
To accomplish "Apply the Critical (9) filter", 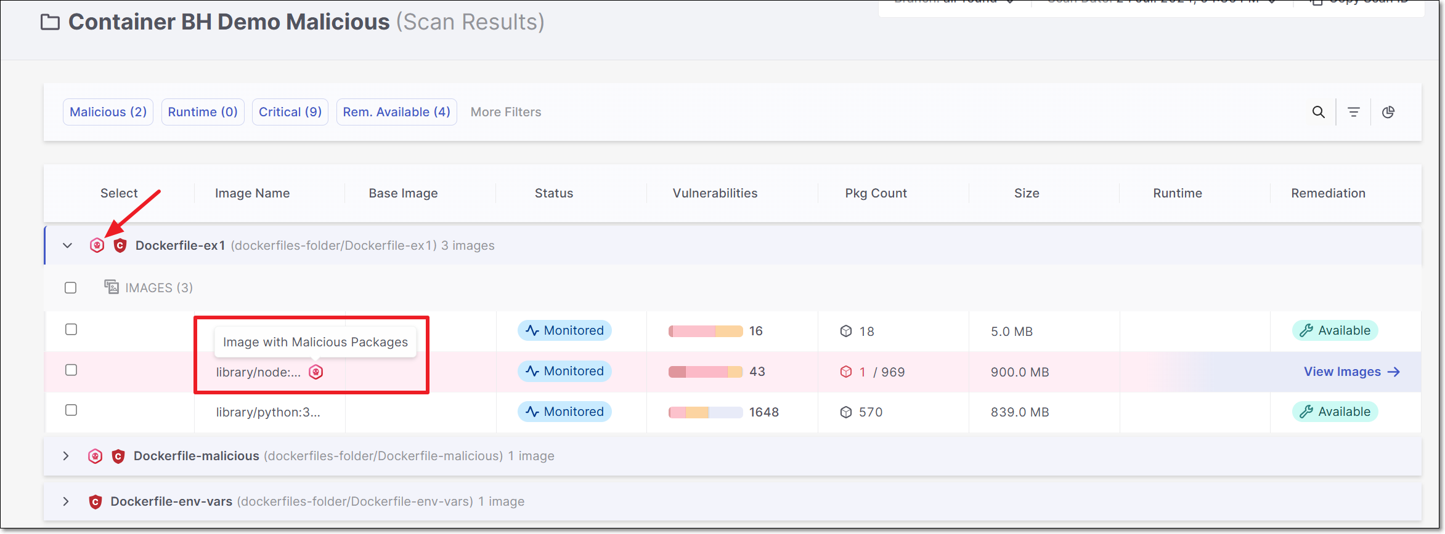I will 290,112.
